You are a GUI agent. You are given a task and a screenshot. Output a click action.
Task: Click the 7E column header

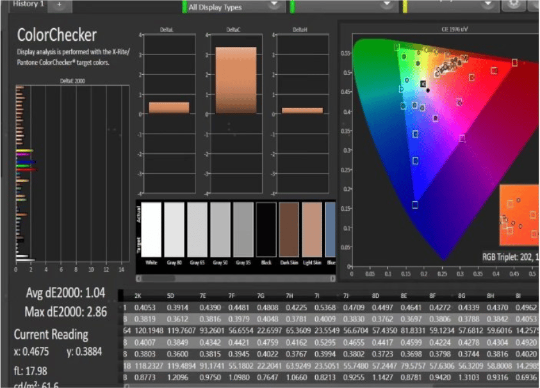[203, 296]
